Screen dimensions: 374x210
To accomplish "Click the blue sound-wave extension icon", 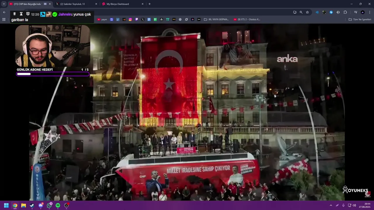I will [317, 12].
